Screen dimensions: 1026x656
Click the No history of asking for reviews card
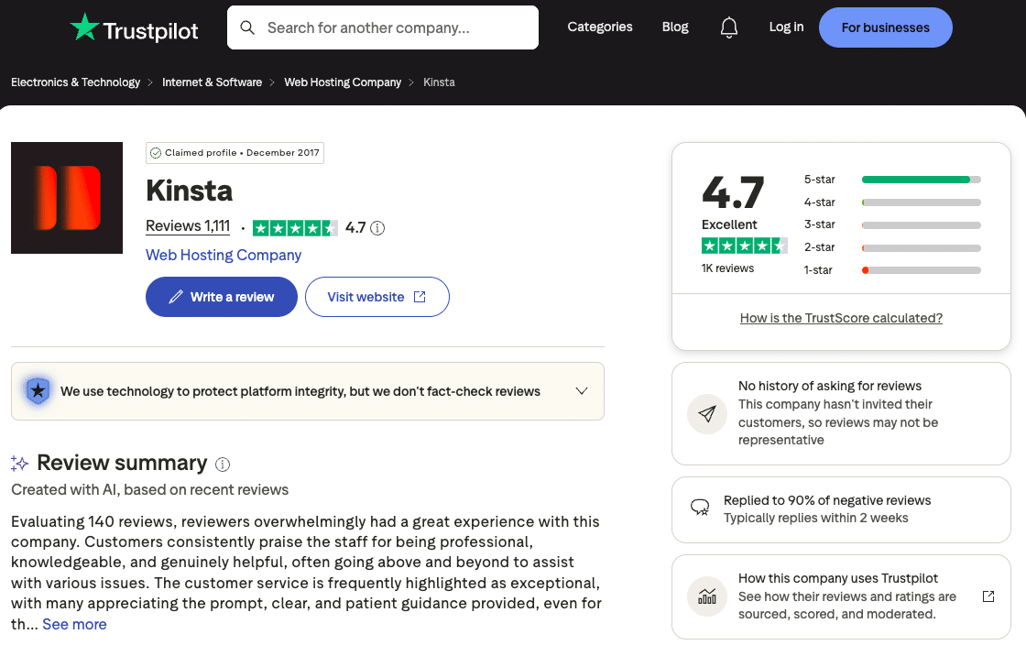point(841,414)
